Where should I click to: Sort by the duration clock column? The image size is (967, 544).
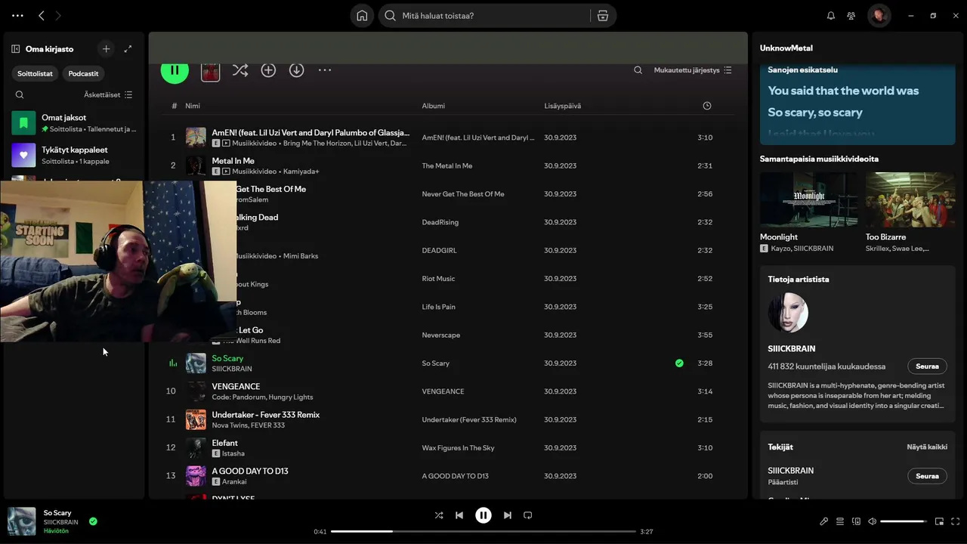707,106
